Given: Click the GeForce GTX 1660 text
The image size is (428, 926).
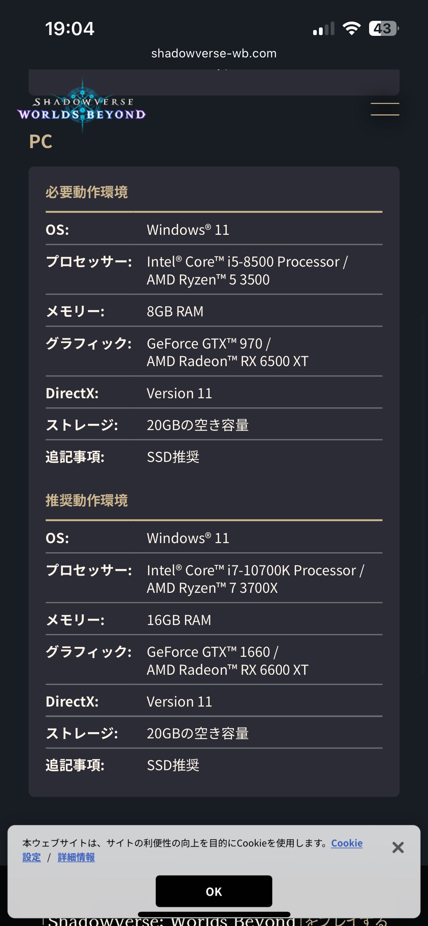Looking at the screenshot, I should click(x=212, y=652).
